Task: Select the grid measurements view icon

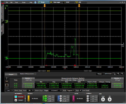Action: (x=7, y=85)
